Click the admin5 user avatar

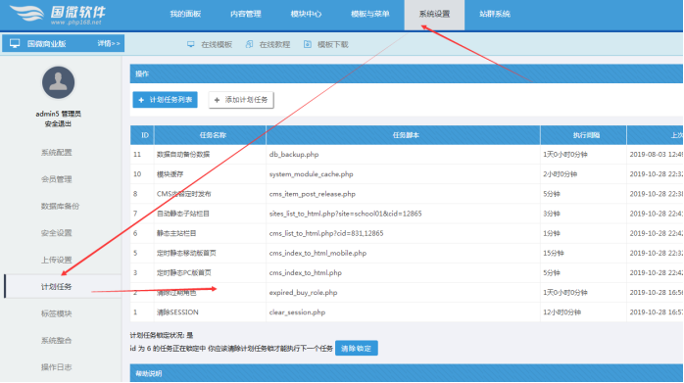58,82
